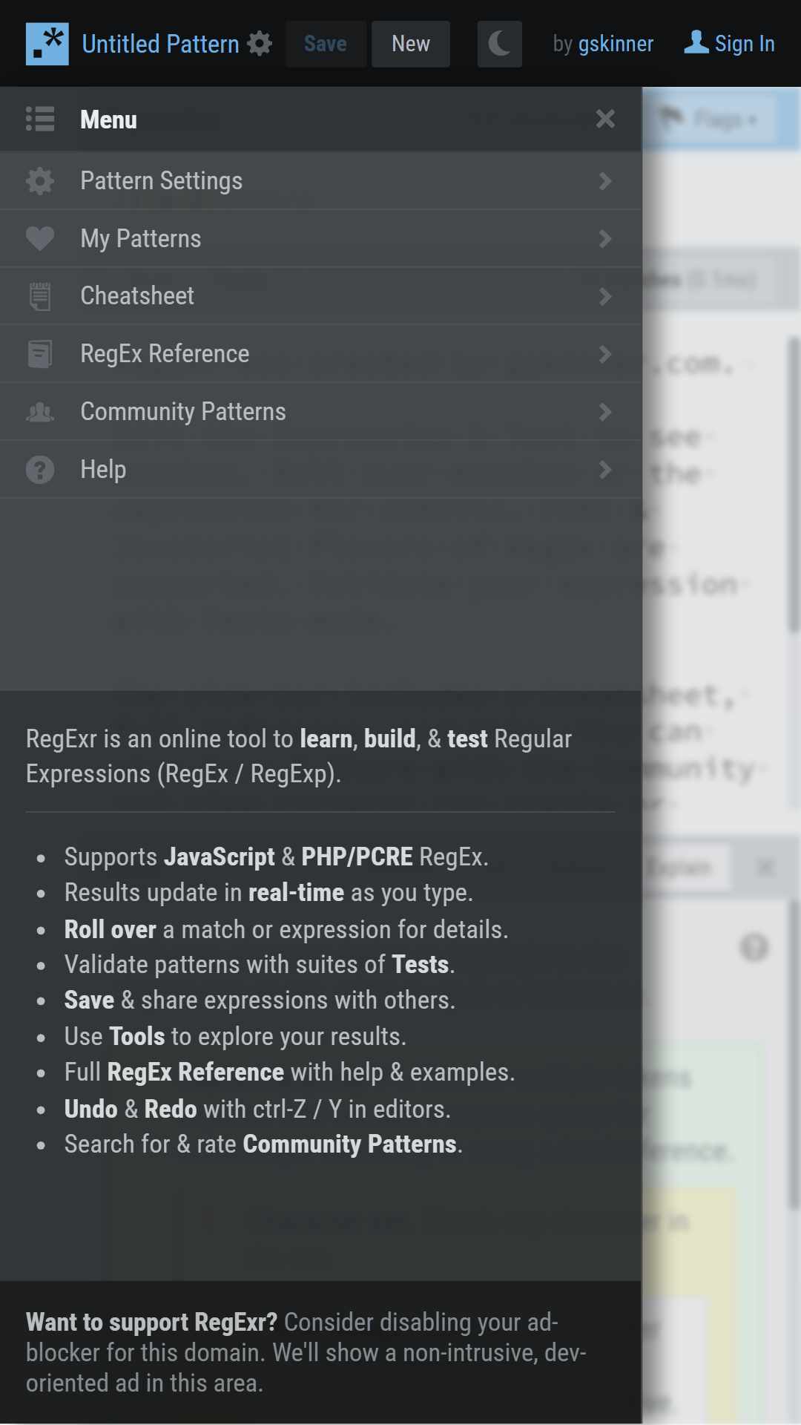
Task: Click the Help question mark icon
Action: 40,469
